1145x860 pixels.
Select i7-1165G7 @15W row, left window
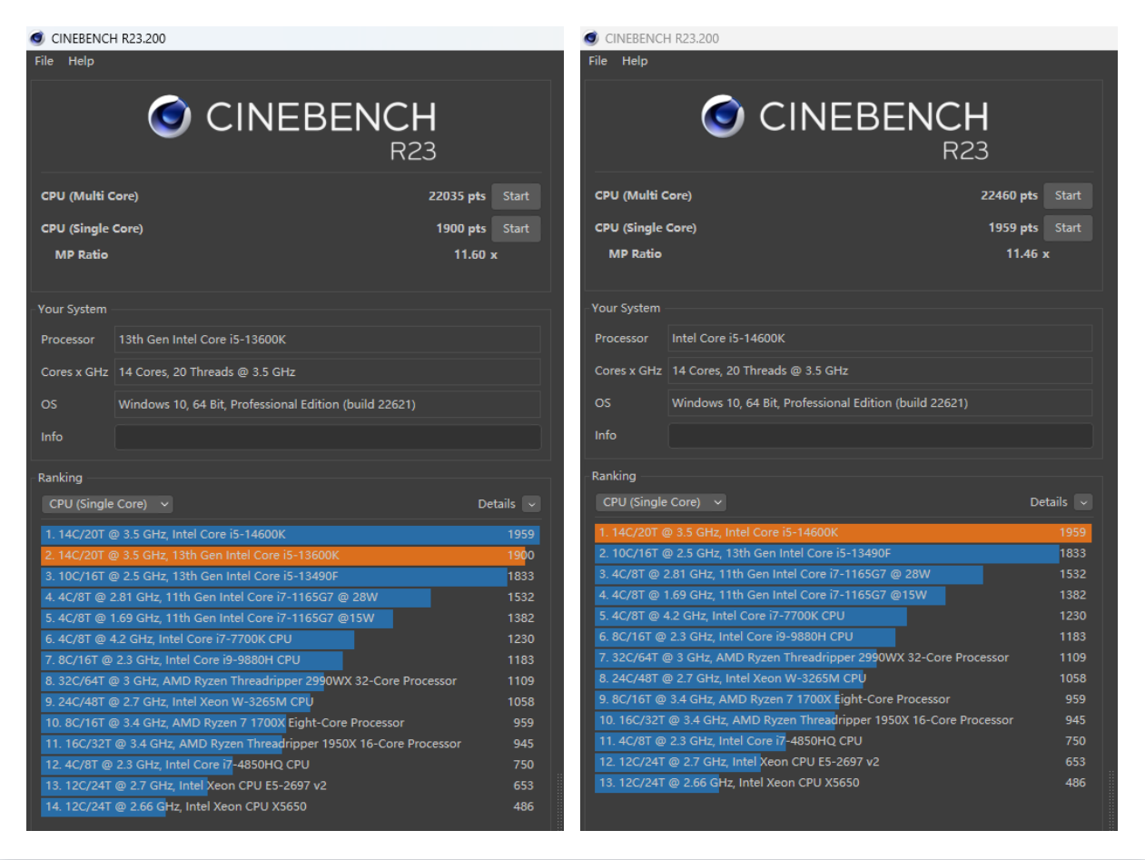(291, 618)
